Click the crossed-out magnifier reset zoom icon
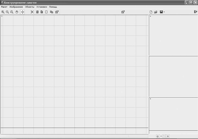The width and height of the screenshot is (198, 139). pos(12,12)
